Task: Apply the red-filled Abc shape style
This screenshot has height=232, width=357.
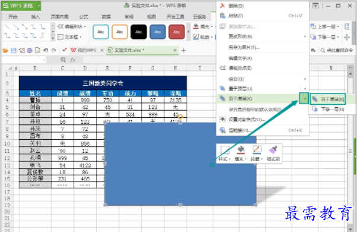Action: point(177,32)
